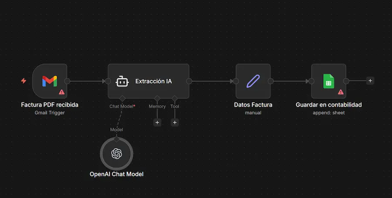Click the orange lightning trigger icon

(x=24, y=81)
